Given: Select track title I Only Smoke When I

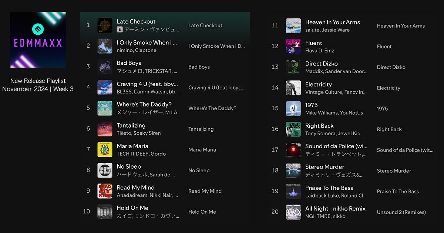Looking at the screenshot, I should pyautogui.click(x=147, y=43).
